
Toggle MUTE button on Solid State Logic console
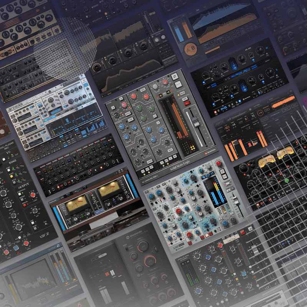[178, 84]
